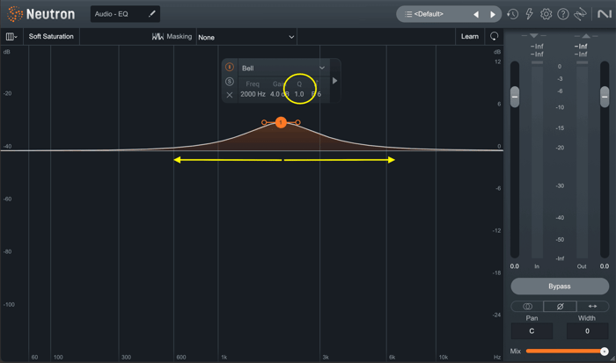This screenshot has height=363, width=616.
Task: Open the undo history clock icon
Action: click(x=512, y=14)
